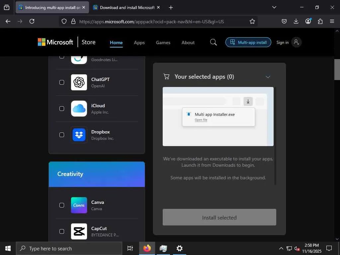Screen dimensions: 340x255
Task: Go back using the browser back arrow
Action: (x=8, y=21)
